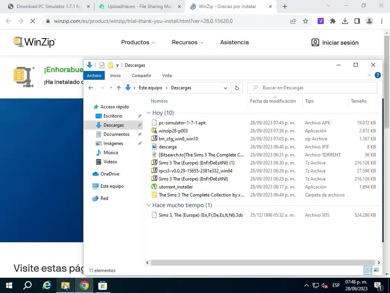Open the Chrome profile avatar icon

[x=369, y=21]
